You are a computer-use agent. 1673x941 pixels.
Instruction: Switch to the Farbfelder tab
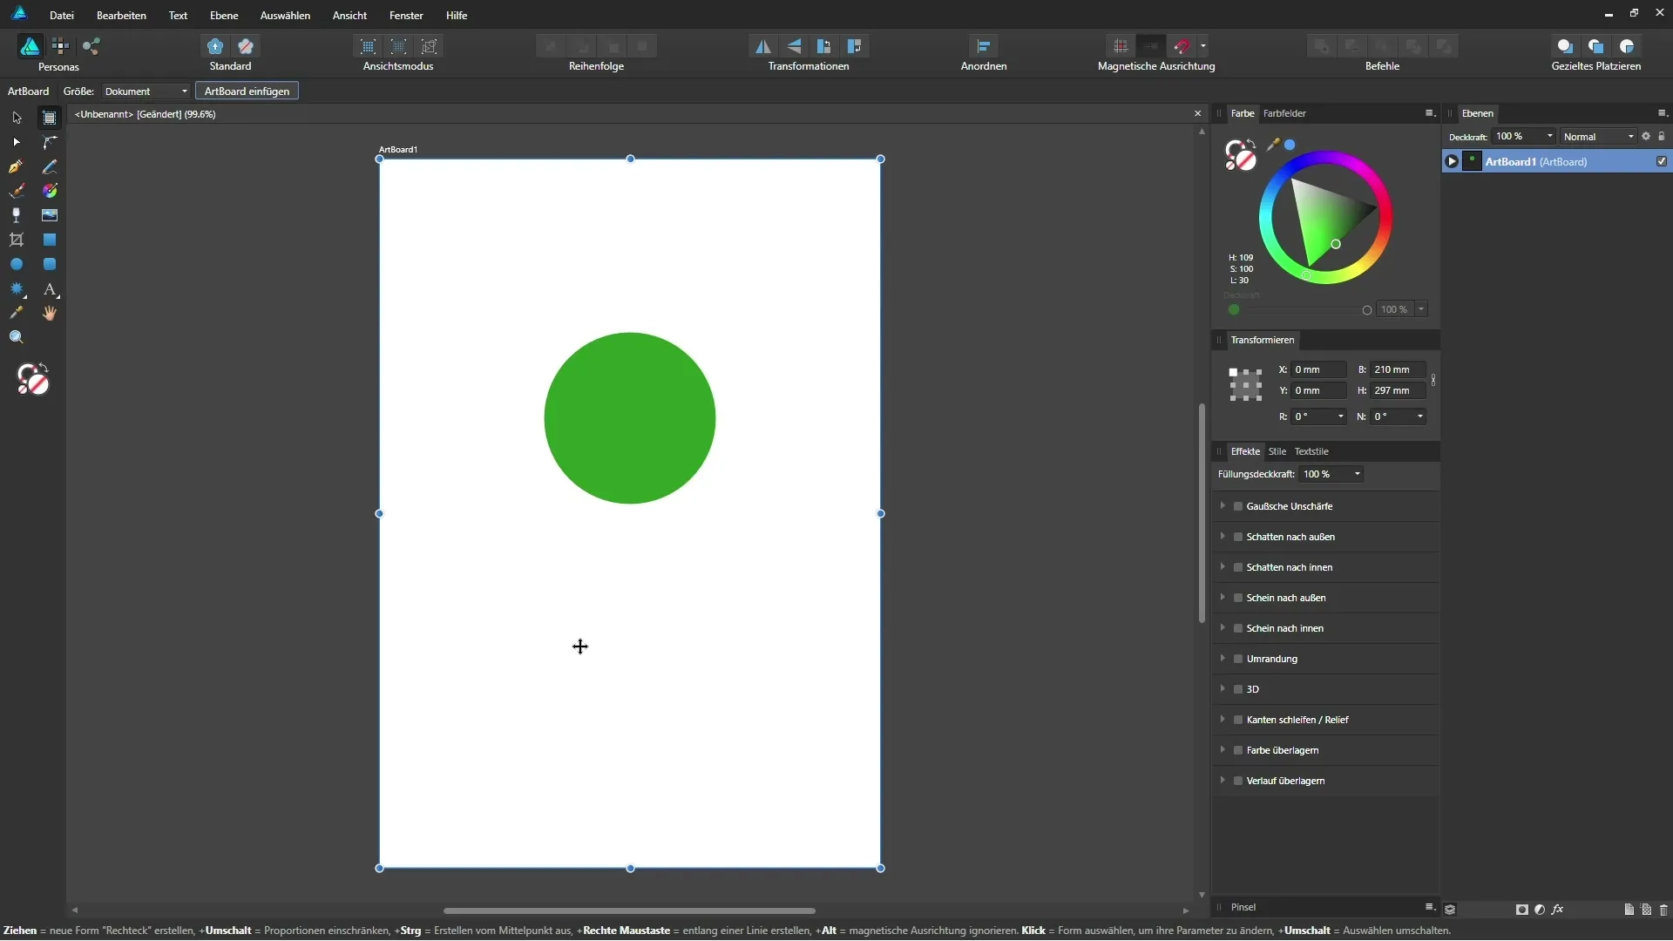tap(1284, 113)
